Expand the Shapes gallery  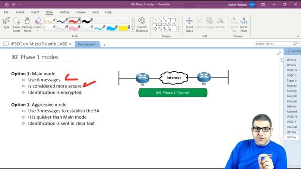(x=178, y=29)
